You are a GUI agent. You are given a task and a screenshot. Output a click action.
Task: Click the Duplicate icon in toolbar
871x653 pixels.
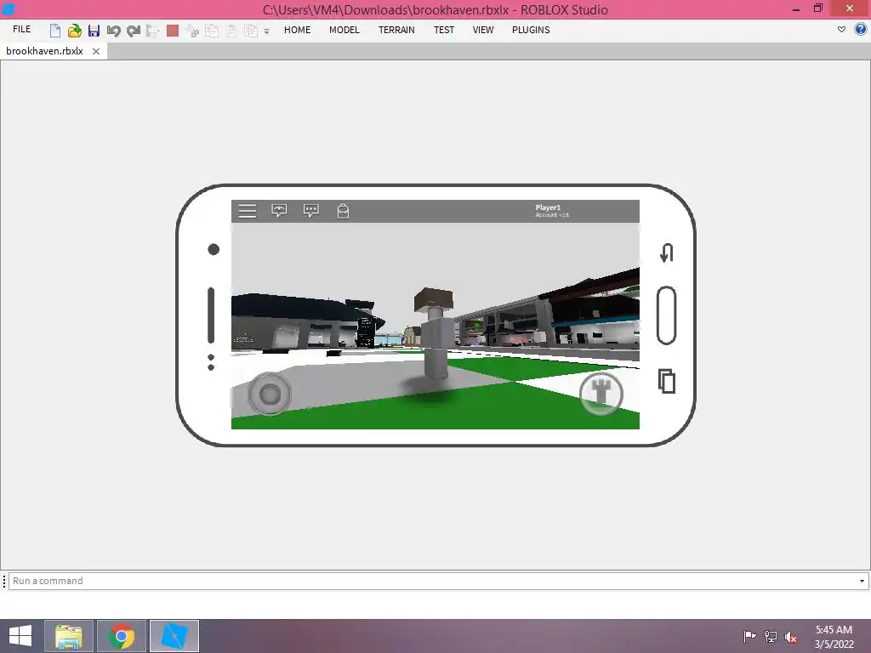251,31
